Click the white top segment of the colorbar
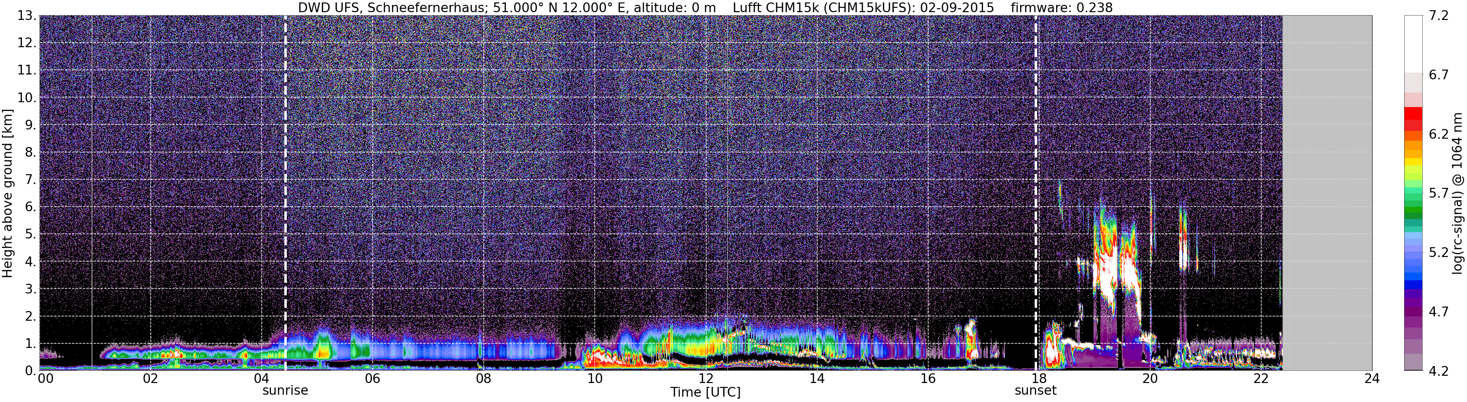1467x402 pixels. pyautogui.click(x=1413, y=44)
